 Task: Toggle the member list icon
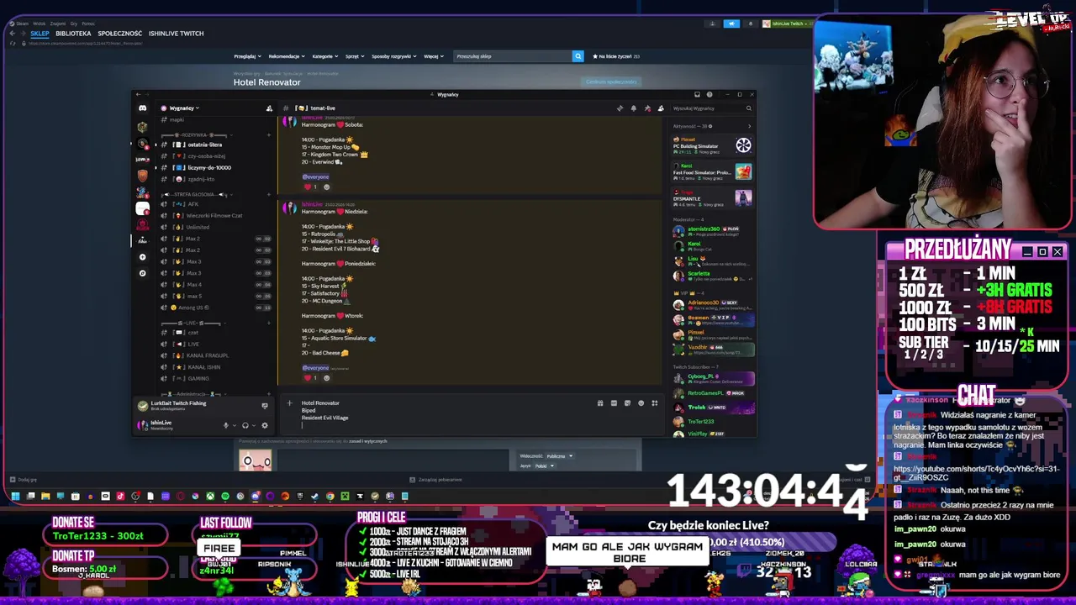661,108
